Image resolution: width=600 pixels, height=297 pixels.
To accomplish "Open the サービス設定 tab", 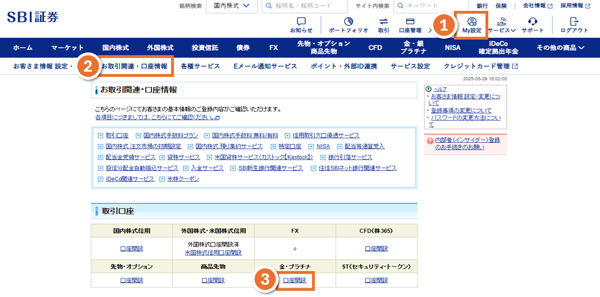I will click(411, 66).
